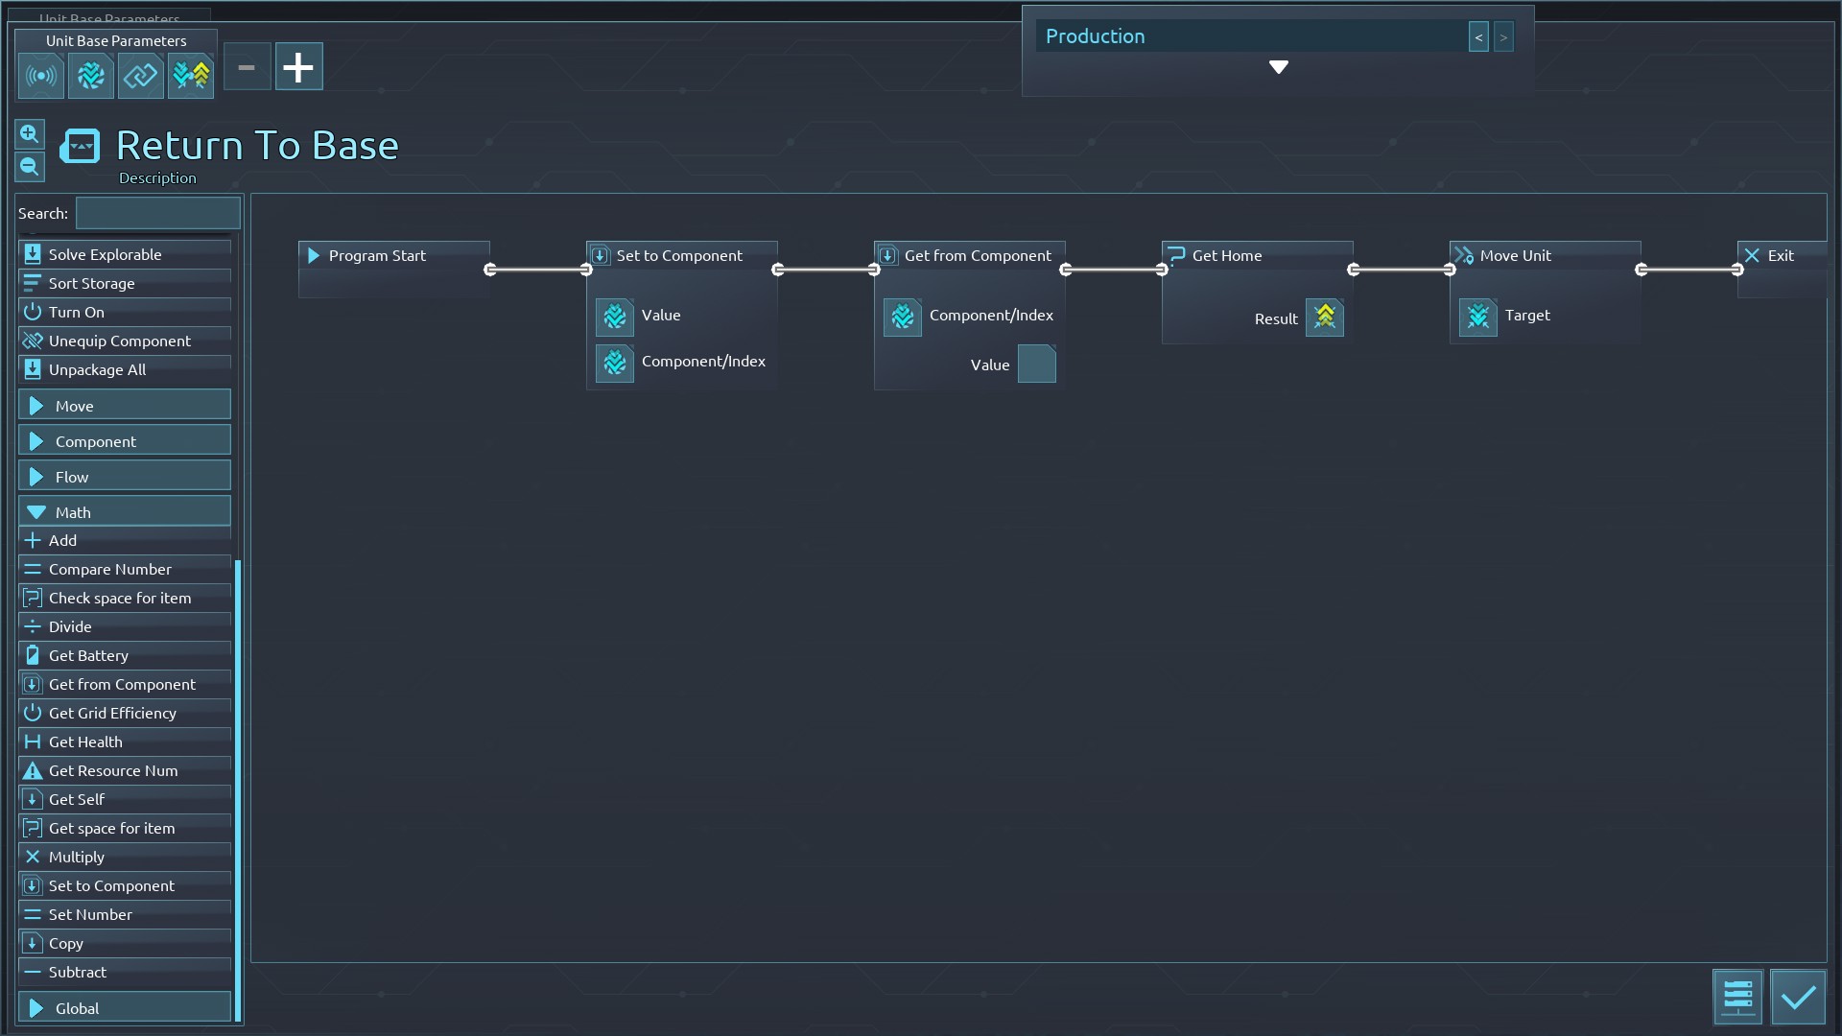Go to the previous Production page arrow
This screenshot has height=1036, width=1842.
(x=1478, y=37)
